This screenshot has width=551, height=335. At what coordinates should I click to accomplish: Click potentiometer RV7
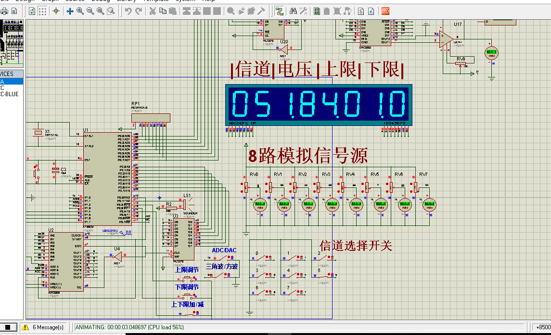coord(416,187)
